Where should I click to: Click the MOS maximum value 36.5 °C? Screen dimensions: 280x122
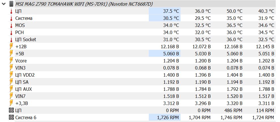pyautogui.click(x=234, y=26)
